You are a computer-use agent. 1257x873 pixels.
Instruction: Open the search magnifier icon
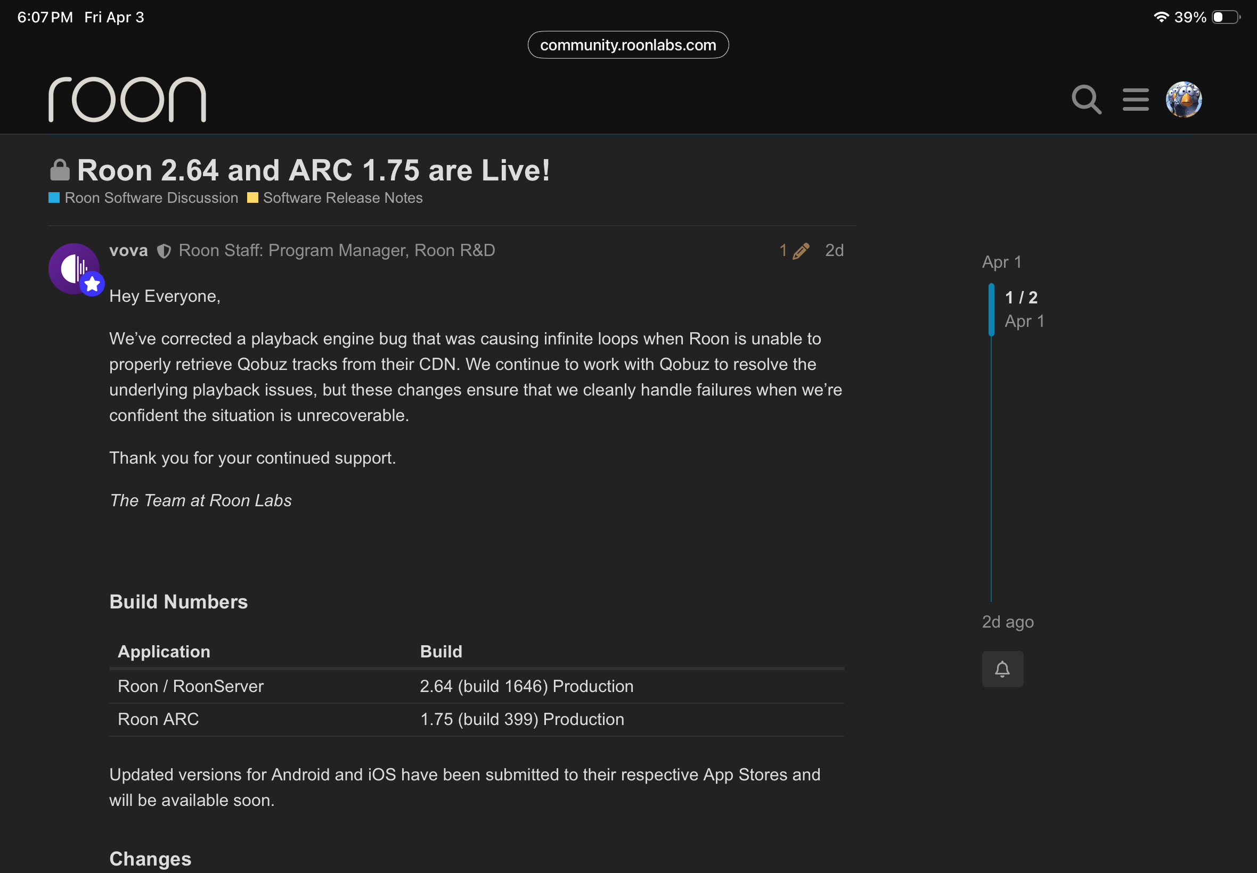coord(1085,100)
